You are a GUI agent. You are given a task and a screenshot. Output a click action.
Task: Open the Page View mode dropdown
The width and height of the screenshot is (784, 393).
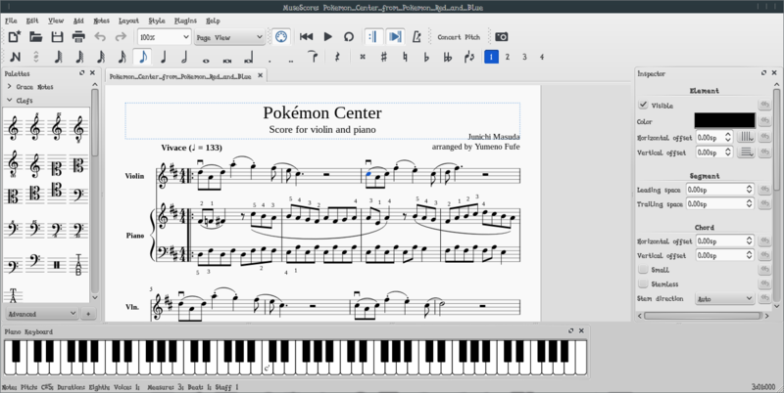(229, 37)
